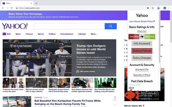172x107 pixels.
Task: Click Tweet comes hours after shooting link
Action: [91, 67]
